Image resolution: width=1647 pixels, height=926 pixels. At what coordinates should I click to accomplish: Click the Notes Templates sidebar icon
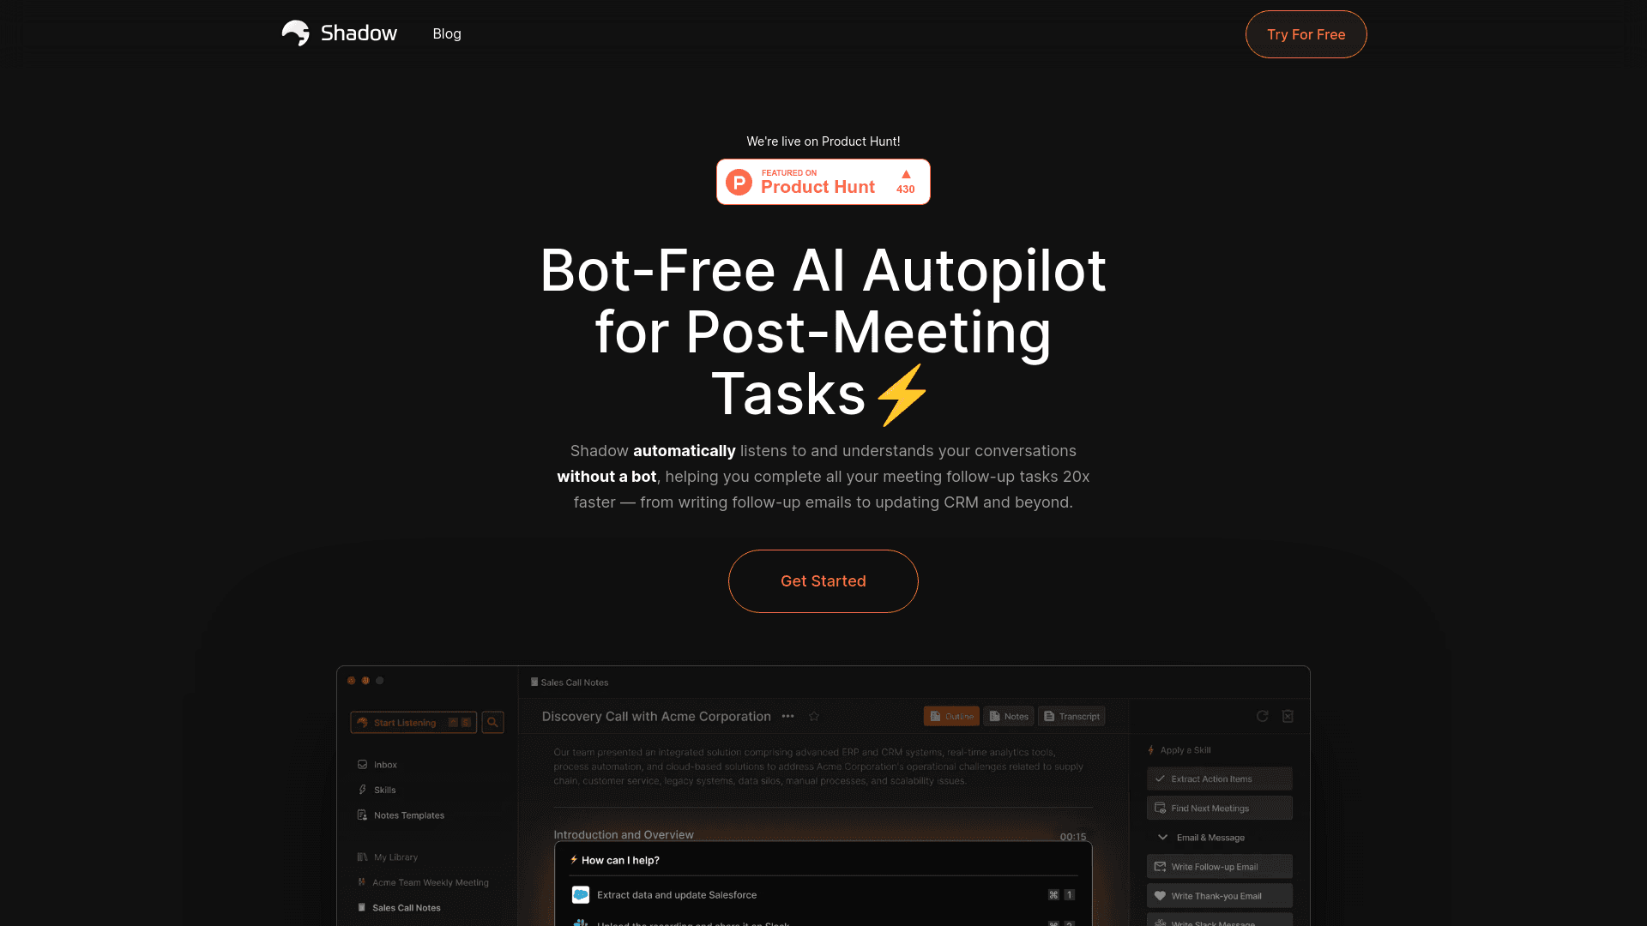coord(362,813)
